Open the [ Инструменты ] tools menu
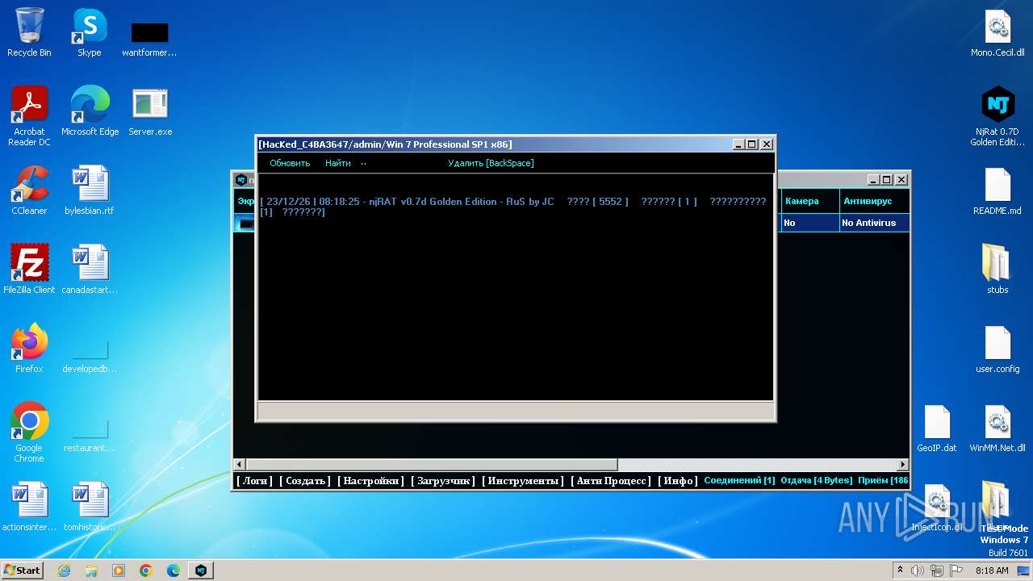Image resolution: width=1033 pixels, height=581 pixels. click(x=523, y=481)
